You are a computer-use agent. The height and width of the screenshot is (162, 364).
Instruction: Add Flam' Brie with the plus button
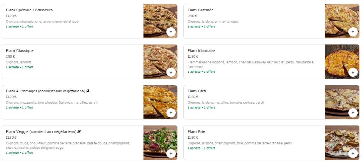coord(353,153)
